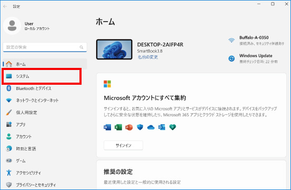Open アクセシビリティ category
Screen dimensions: 291x190
45,173
